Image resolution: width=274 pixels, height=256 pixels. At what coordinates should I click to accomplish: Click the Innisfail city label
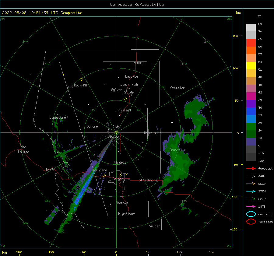123,110
